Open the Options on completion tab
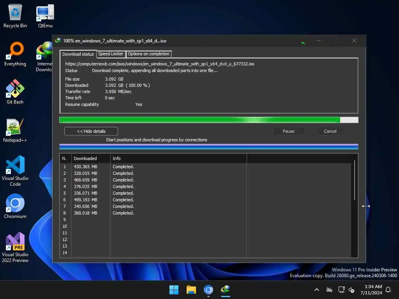The height and width of the screenshot is (299, 399). coord(148,54)
